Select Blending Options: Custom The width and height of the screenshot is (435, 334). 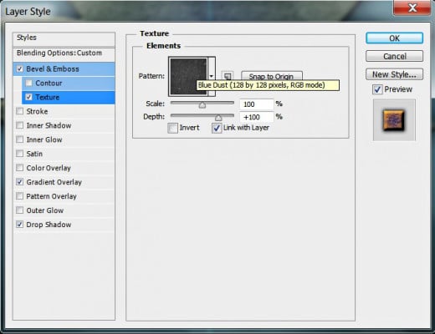tap(64, 53)
